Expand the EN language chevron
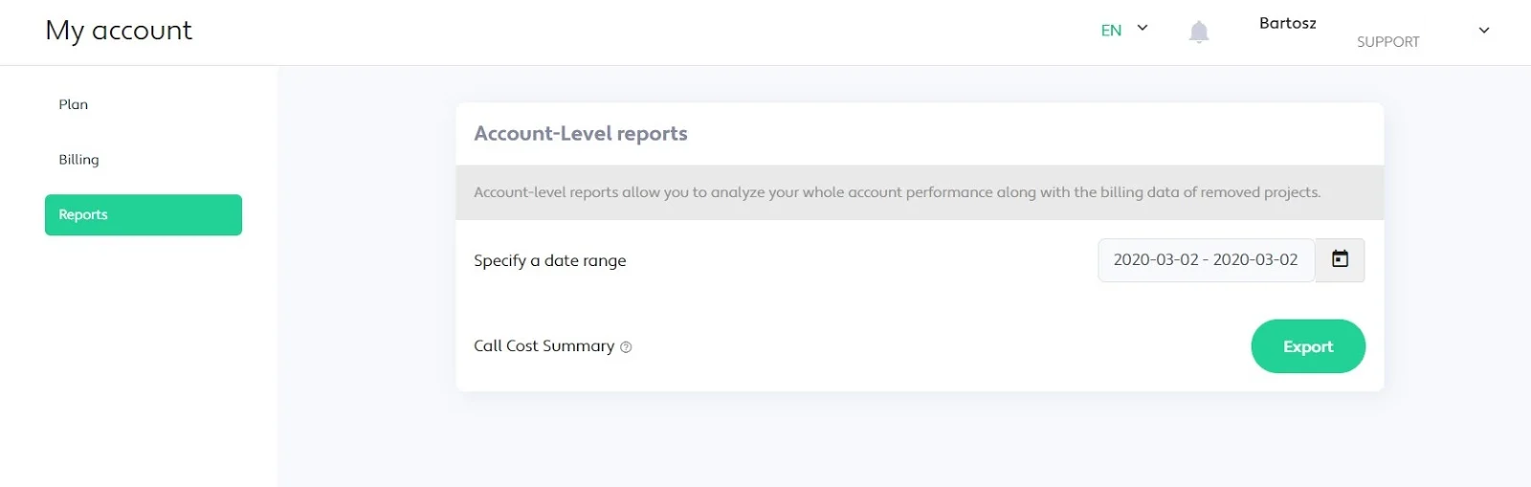Viewport: 1531px width, 487px height. (x=1143, y=29)
